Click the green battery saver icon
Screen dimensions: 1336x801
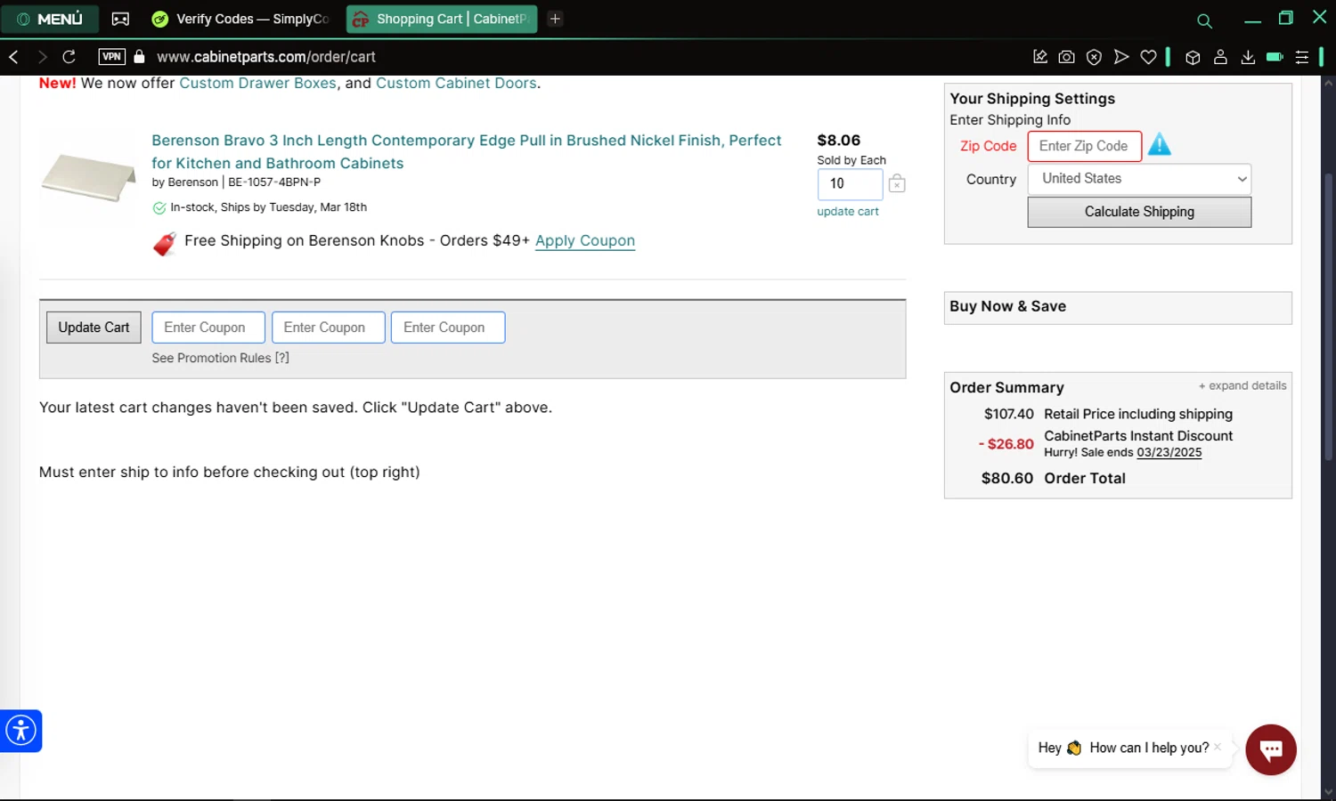(x=1275, y=57)
